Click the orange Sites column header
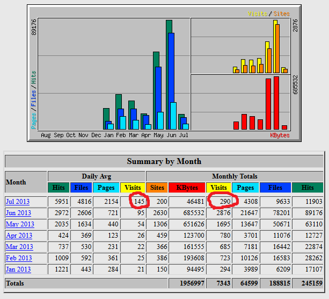The height and width of the screenshot is (299, 329). 157,188
